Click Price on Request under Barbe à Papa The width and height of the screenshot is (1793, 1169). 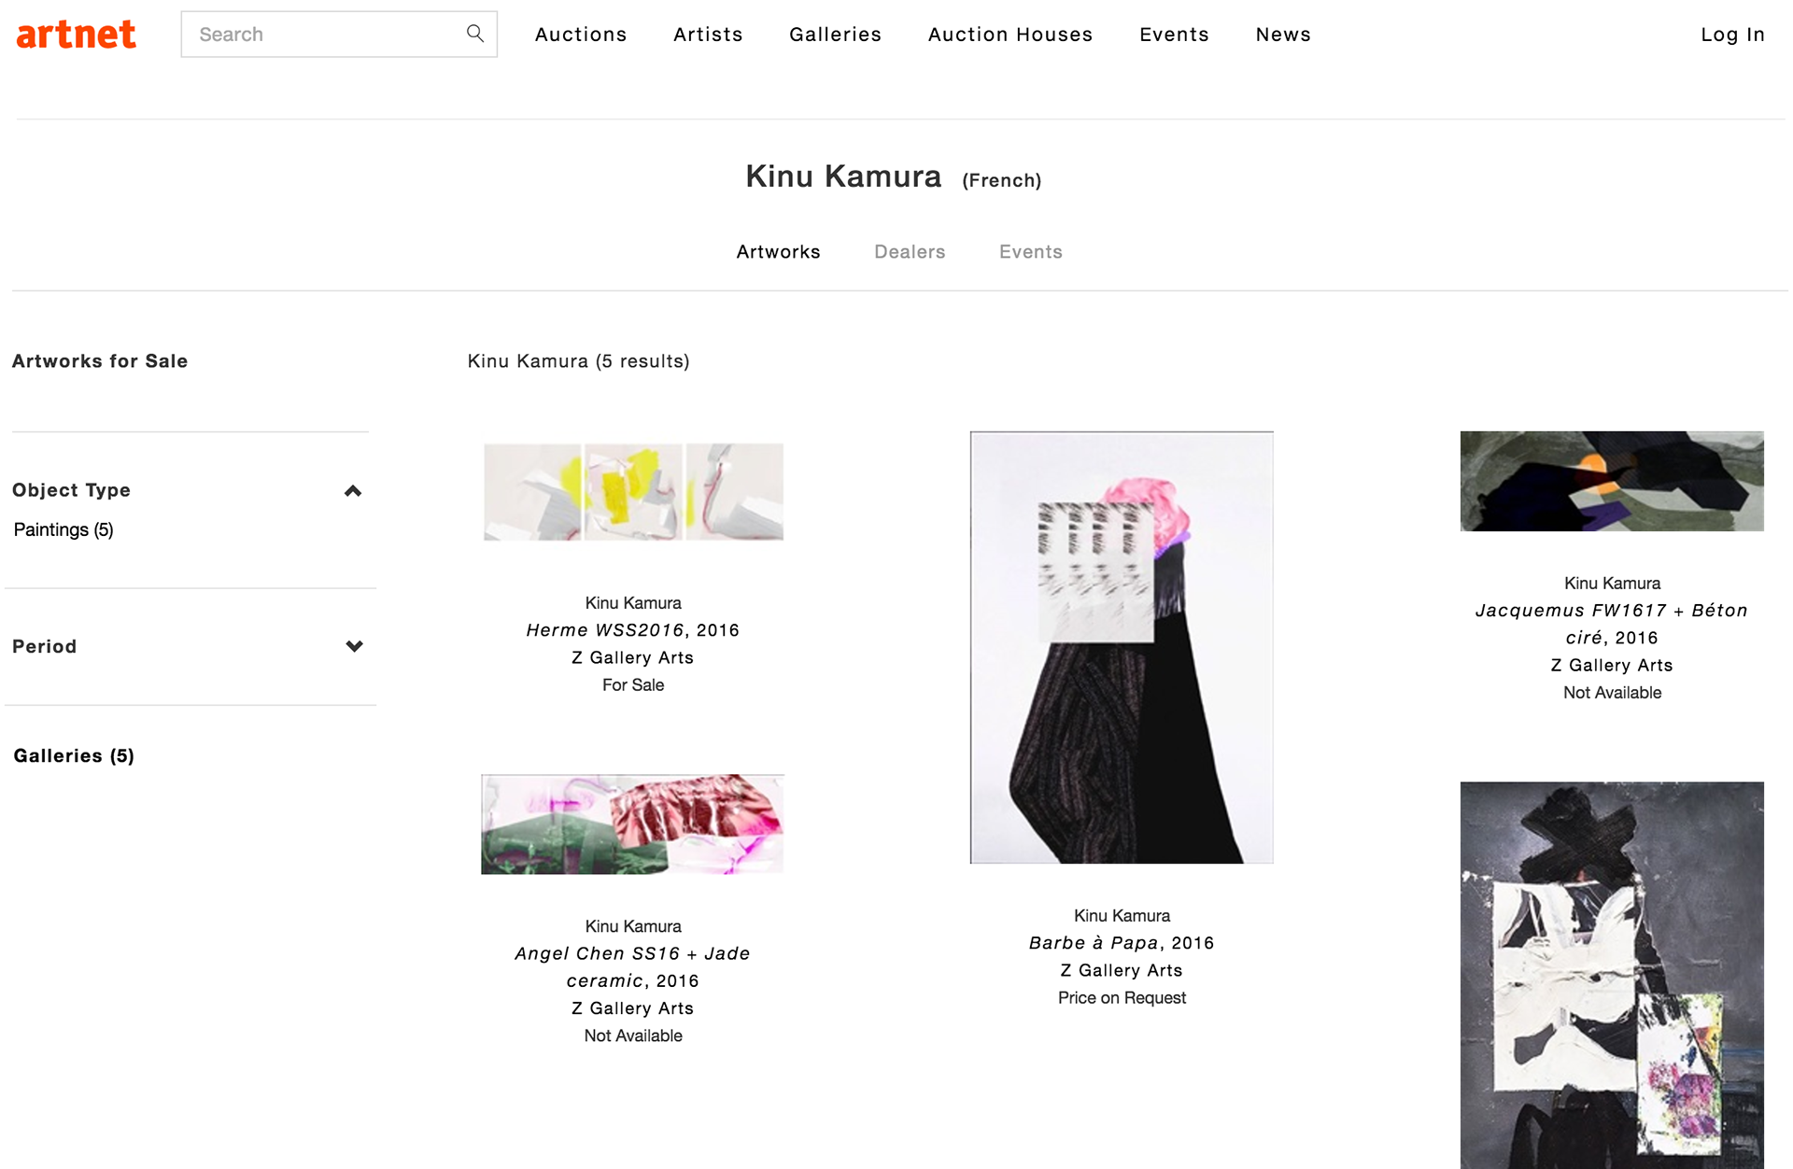[x=1121, y=997]
